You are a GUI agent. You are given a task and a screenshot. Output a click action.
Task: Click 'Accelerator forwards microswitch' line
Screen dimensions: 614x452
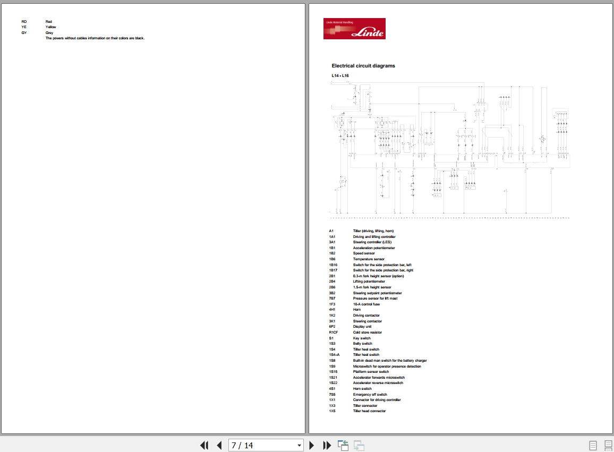379,378
